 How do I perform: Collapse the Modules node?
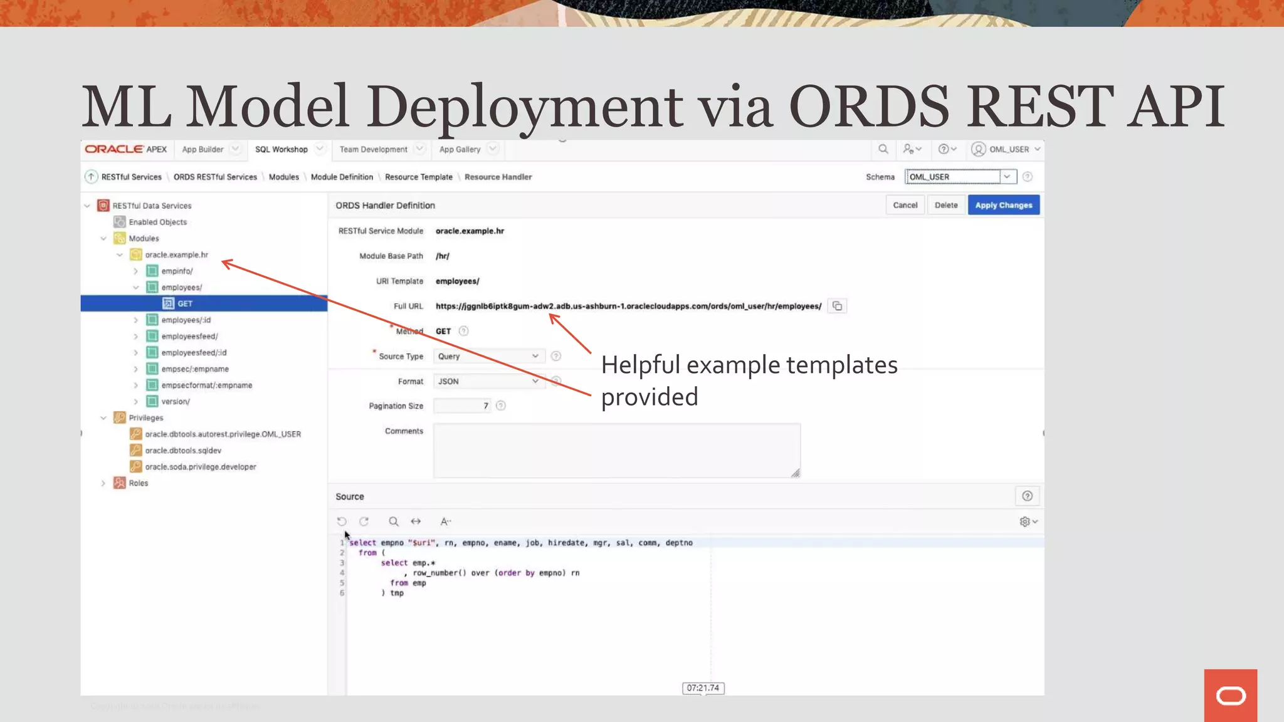click(103, 238)
